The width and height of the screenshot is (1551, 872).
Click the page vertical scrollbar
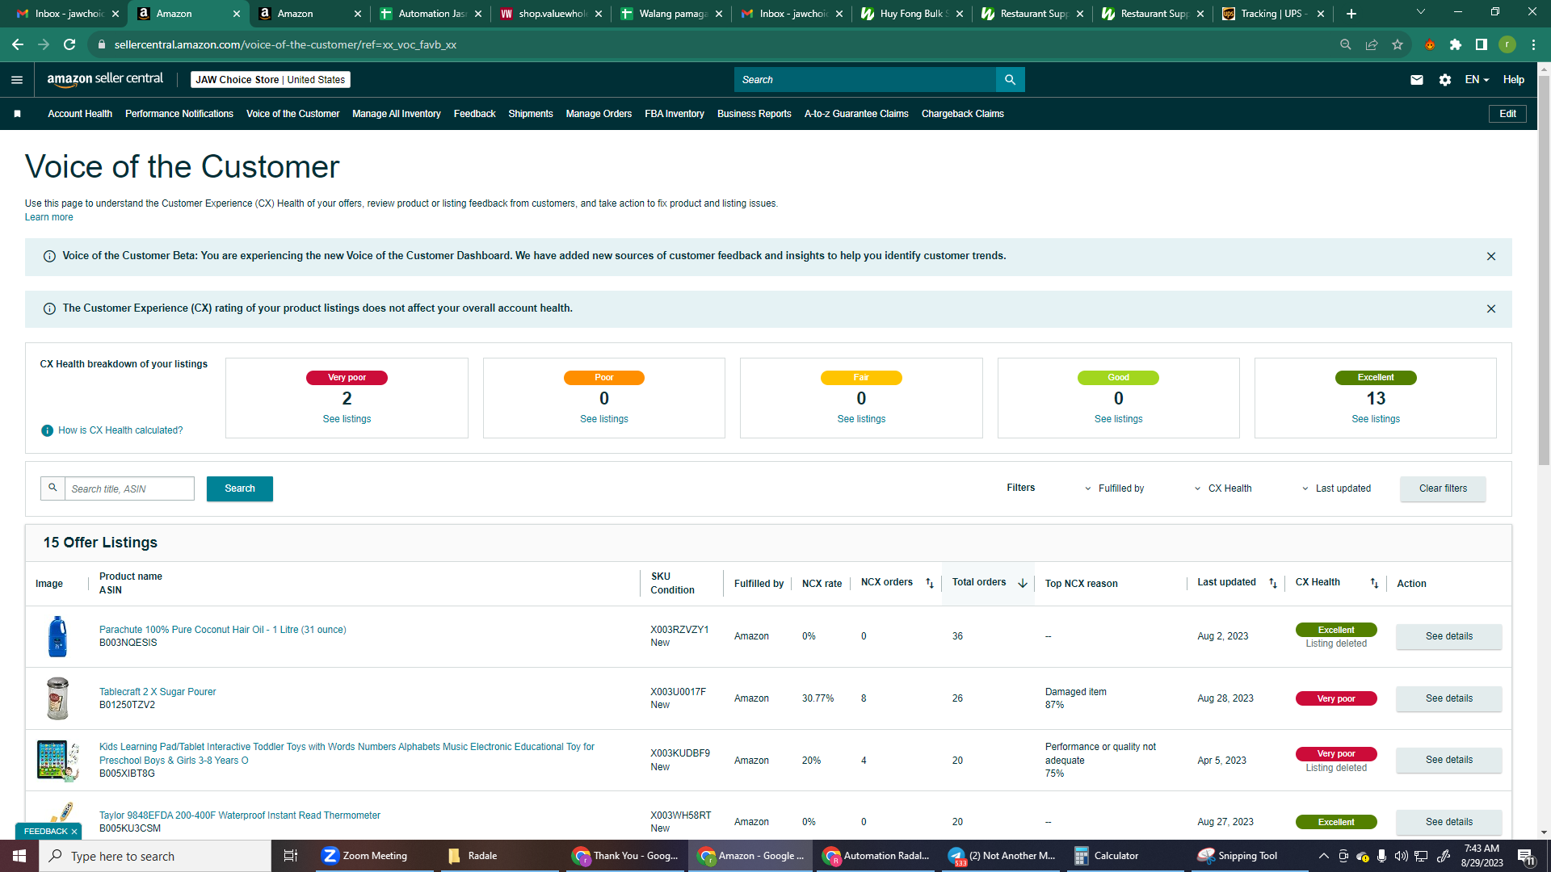point(1544,271)
